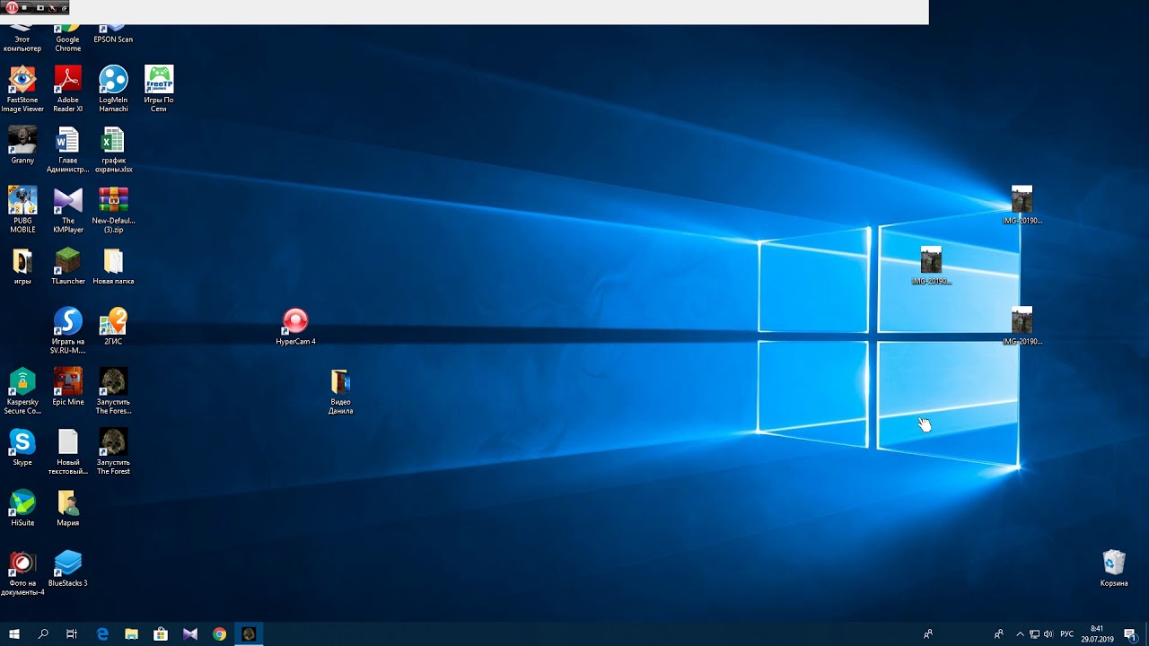Viewport: 1149px width, 646px height.
Task: Open Google Chrome from the taskbar
Action: tap(219, 634)
